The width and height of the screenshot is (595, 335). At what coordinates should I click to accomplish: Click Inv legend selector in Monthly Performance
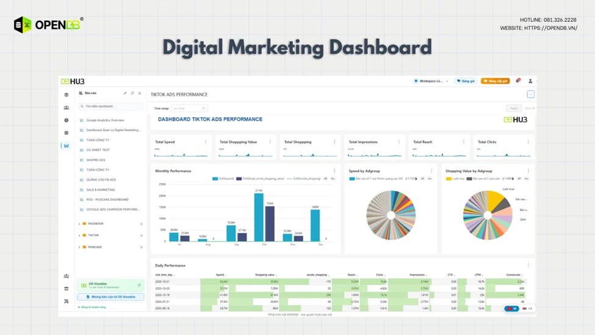coord(333,179)
